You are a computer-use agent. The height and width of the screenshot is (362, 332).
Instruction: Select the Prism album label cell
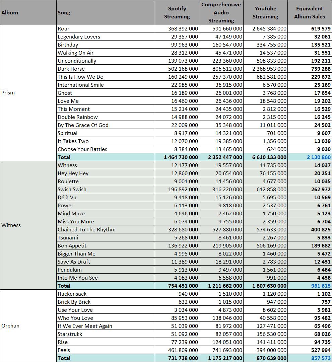pyautogui.click(x=28, y=92)
